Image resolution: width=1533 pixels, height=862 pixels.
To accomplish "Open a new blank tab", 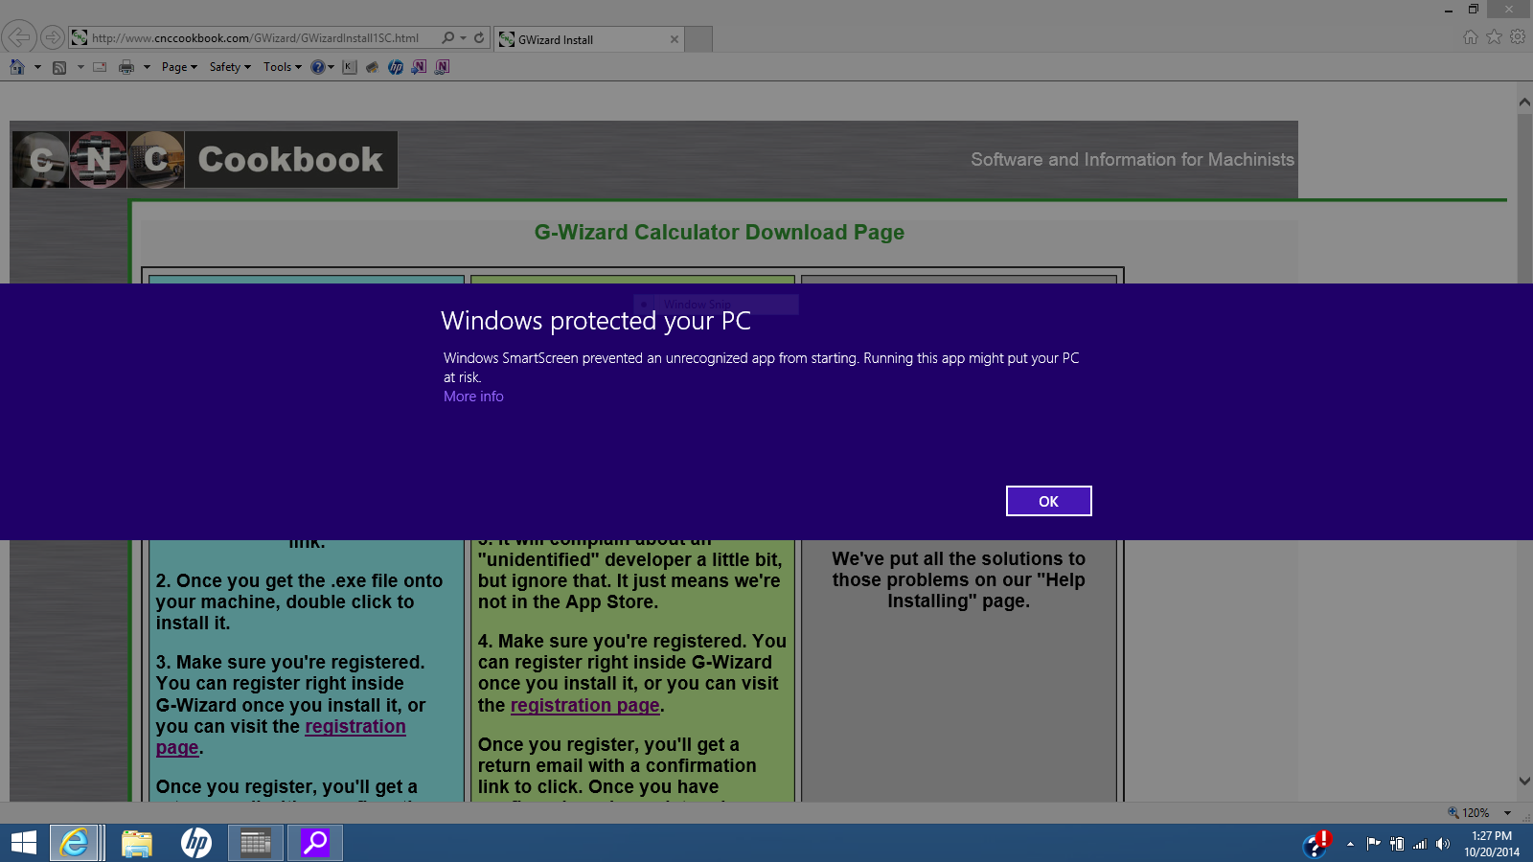I will pos(699,39).
